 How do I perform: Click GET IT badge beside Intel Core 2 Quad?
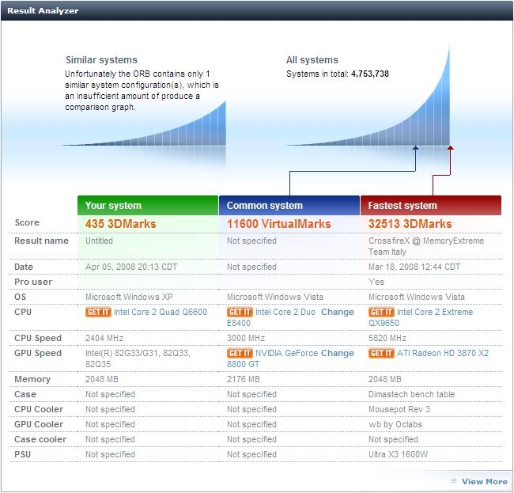tap(98, 312)
